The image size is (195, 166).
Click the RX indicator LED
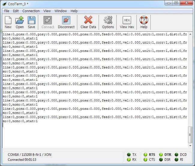[129, 159]
